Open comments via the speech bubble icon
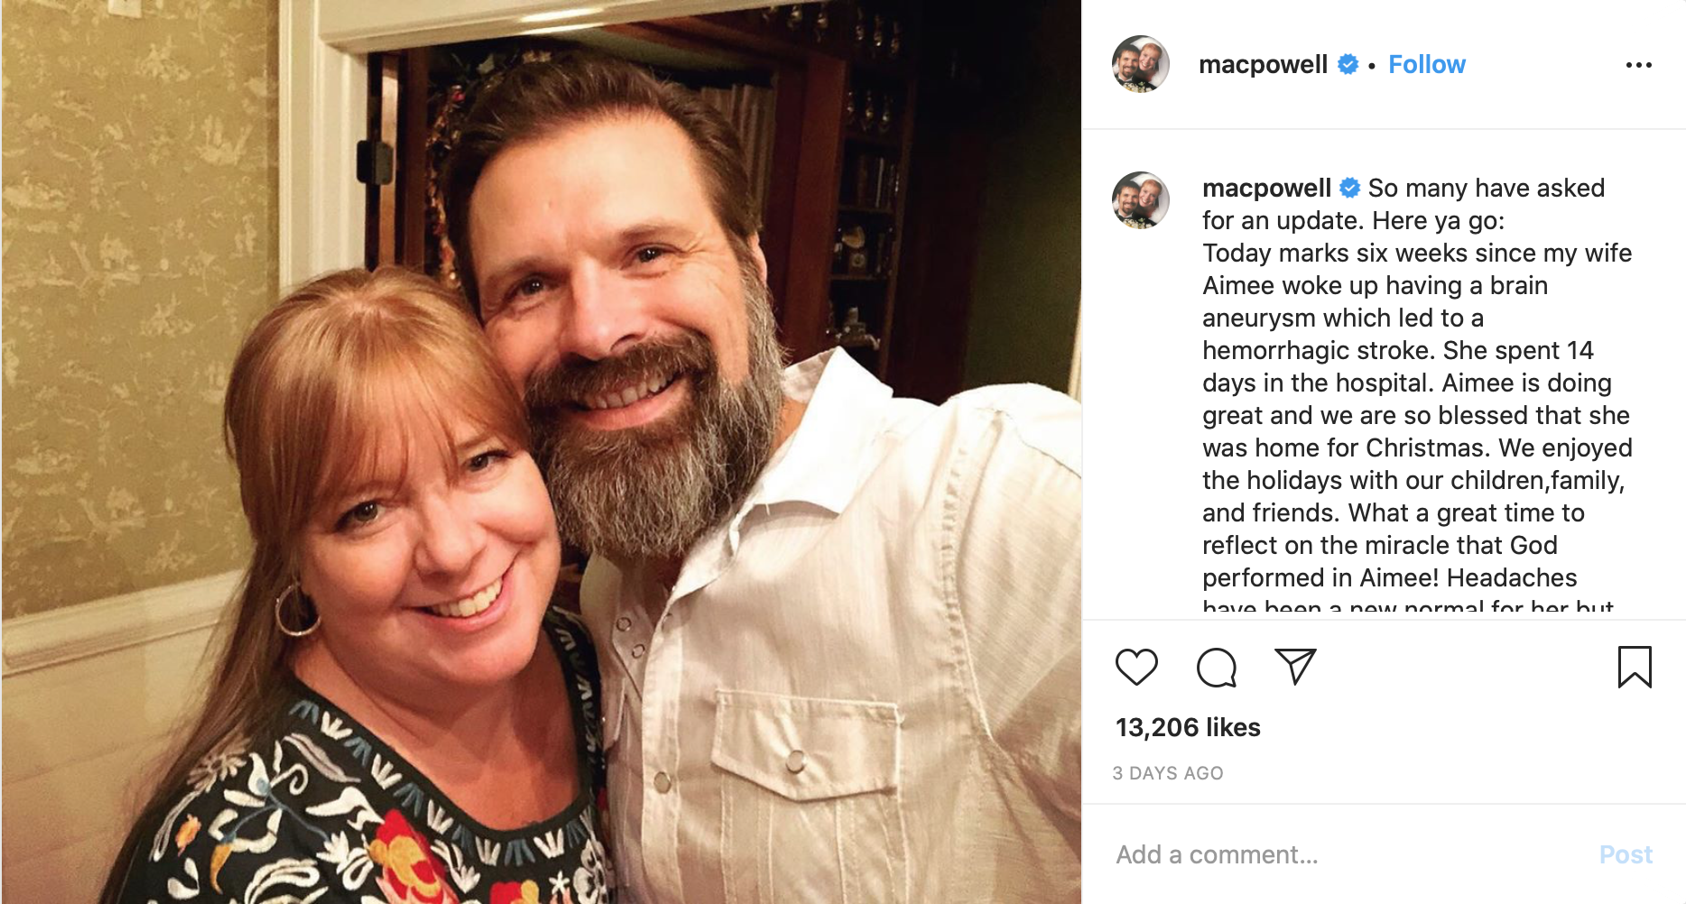This screenshot has width=1686, height=904. 1216,668
